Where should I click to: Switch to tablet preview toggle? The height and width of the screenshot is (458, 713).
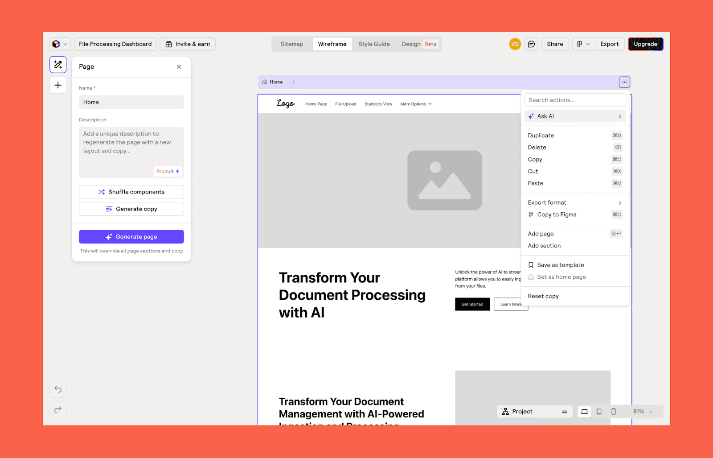click(x=599, y=411)
